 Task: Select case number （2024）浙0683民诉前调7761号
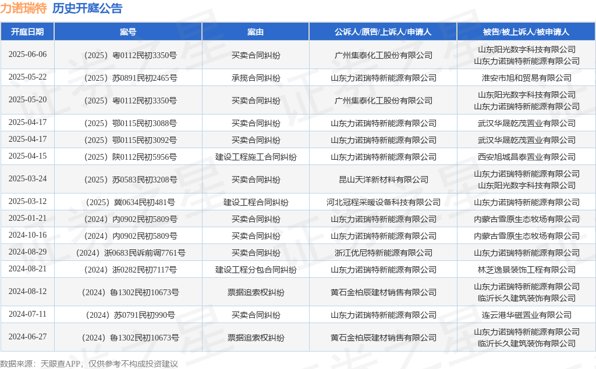point(129,253)
